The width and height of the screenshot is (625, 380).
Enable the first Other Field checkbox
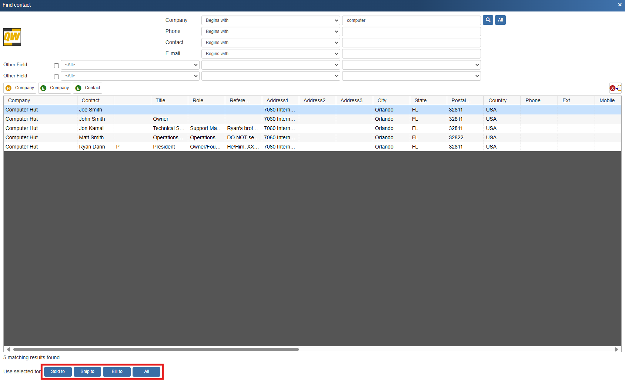(56, 66)
